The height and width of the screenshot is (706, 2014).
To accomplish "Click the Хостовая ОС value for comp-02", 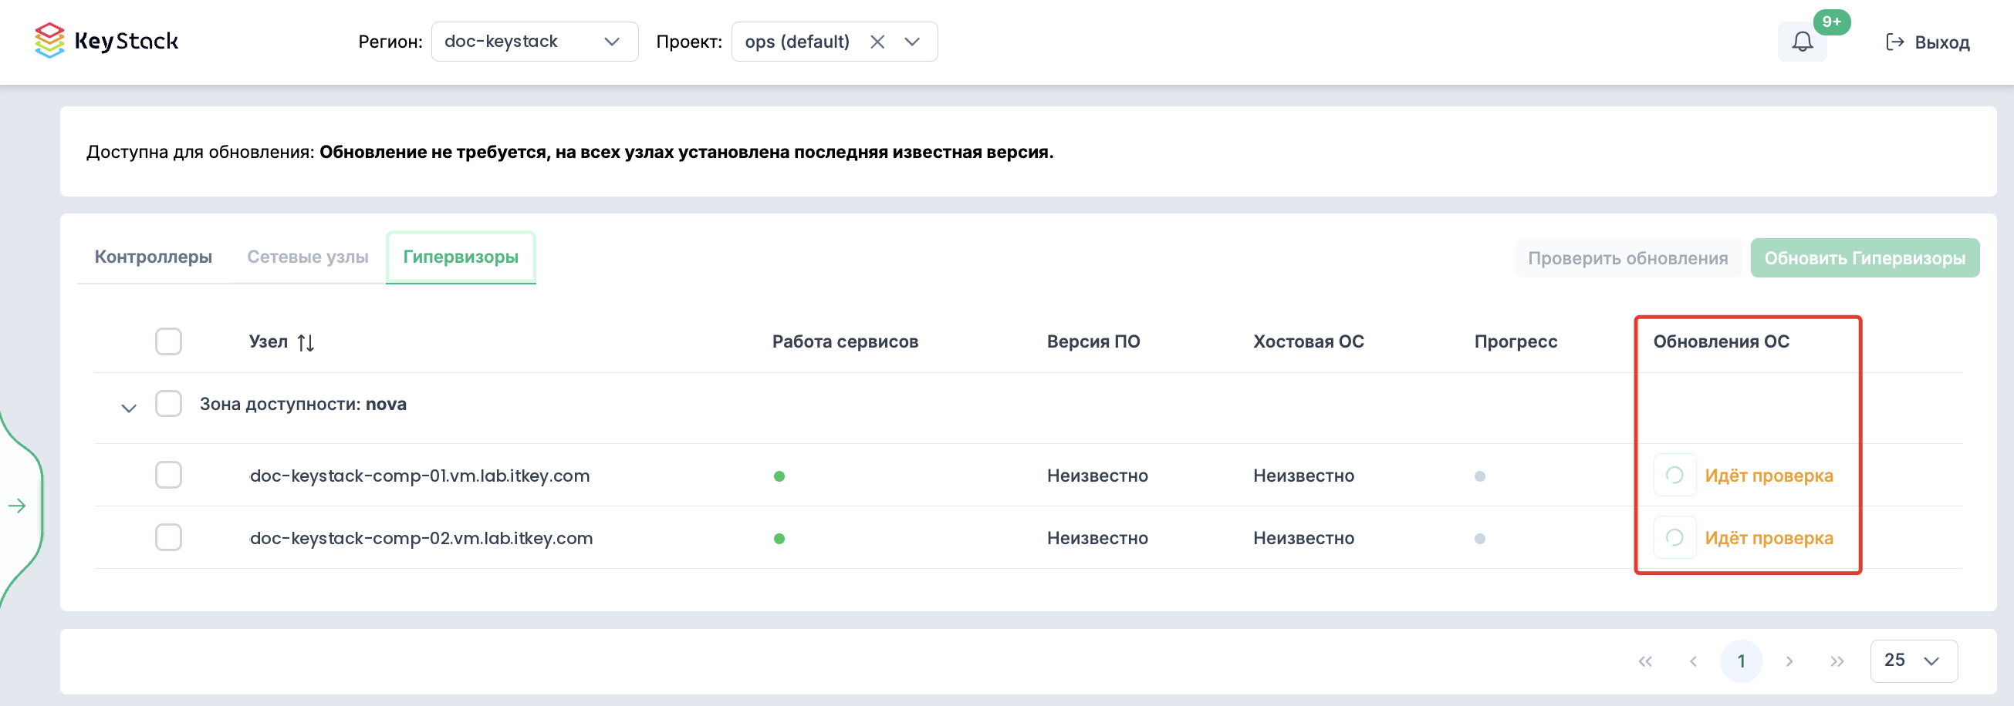I will point(1303,538).
